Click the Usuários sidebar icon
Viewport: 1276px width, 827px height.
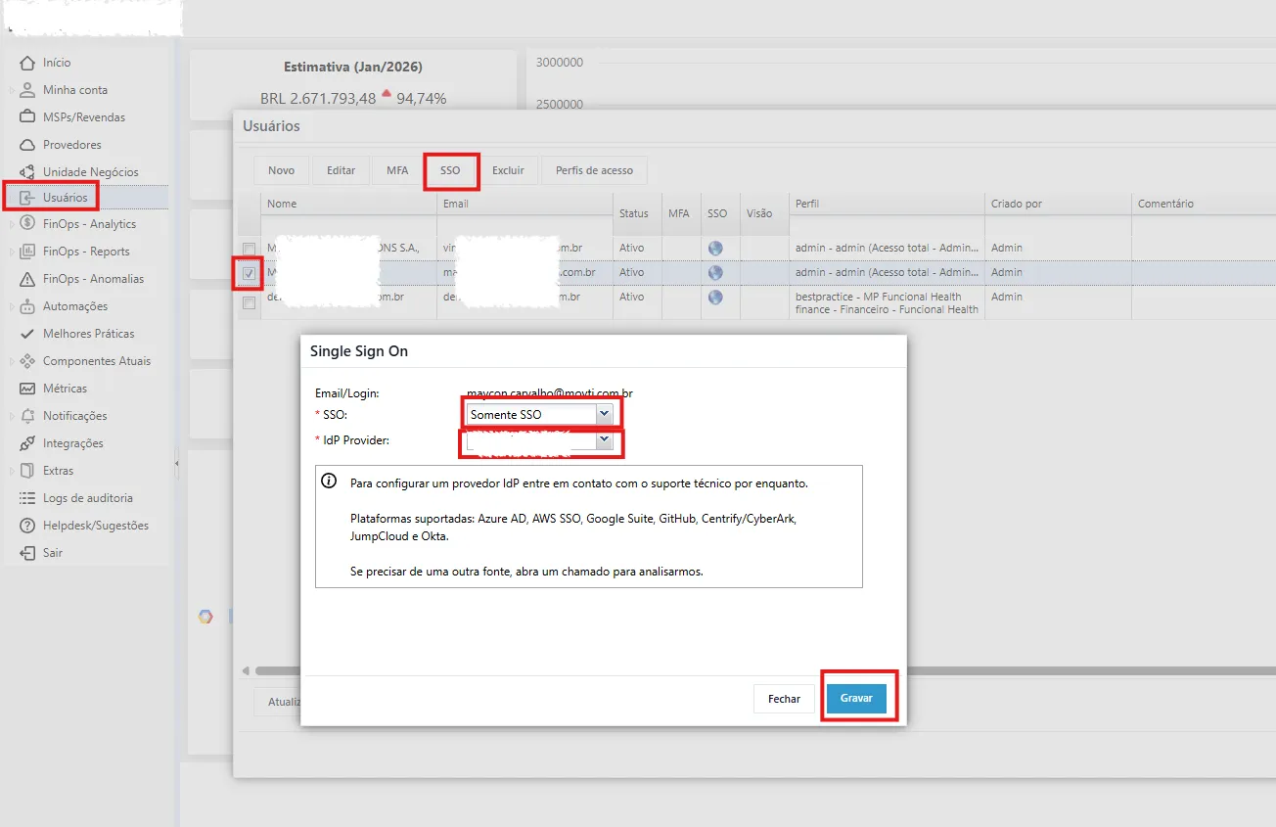pos(27,198)
